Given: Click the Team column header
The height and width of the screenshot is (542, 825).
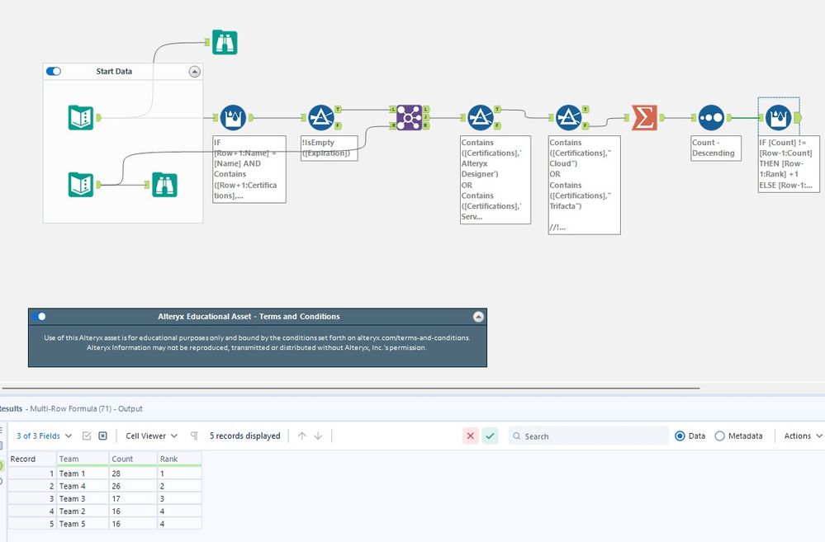Looking at the screenshot, I should click(x=83, y=459).
